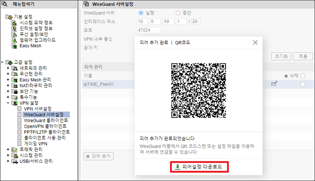Click the QR code image

(198, 91)
